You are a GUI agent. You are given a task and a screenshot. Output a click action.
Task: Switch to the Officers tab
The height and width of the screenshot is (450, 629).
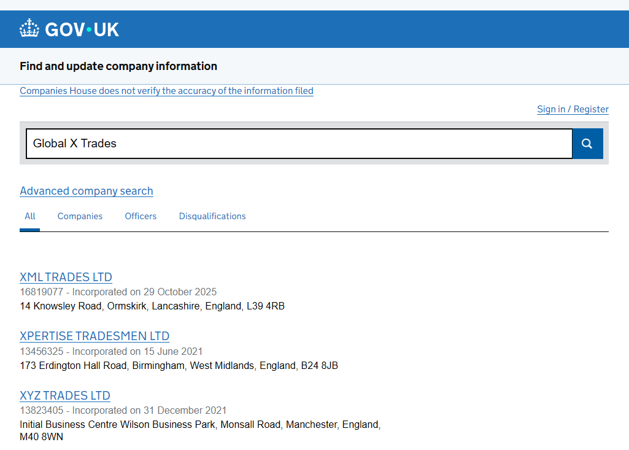141,216
